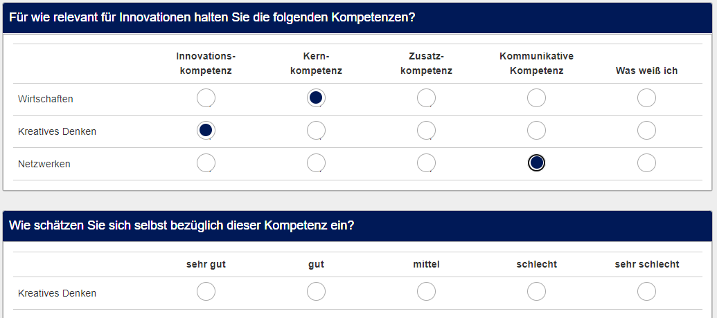Pick 'Was weiß ich' for Netzwerken

[x=646, y=162]
